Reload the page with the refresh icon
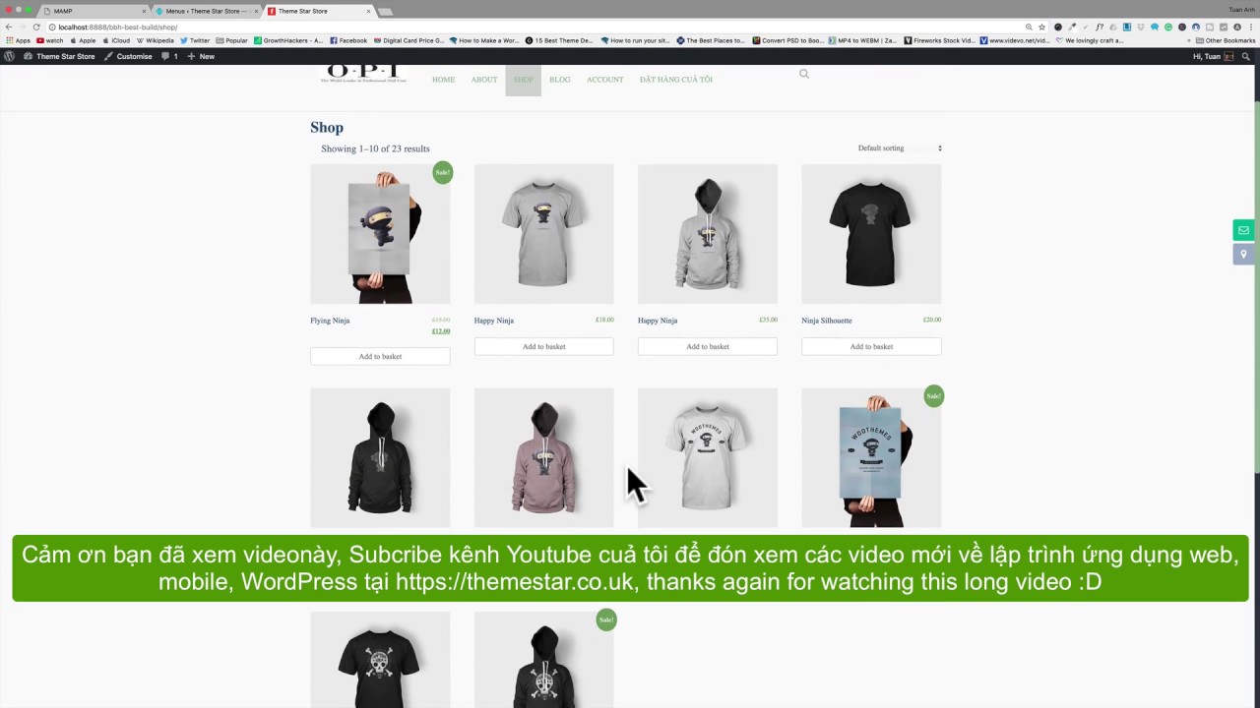Viewport: 1260px width, 708px height. point(36,27)
